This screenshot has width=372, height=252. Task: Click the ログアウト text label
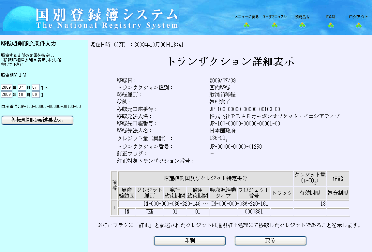coord(359,17)
